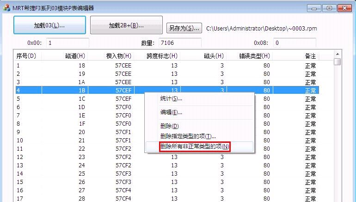This screenshot has width=356, height=202.
Task: Click the list scrollbar up arrow
Action: pyautogui.click(x=338, y=54)
